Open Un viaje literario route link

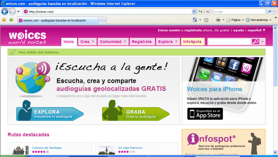(130, 148)
